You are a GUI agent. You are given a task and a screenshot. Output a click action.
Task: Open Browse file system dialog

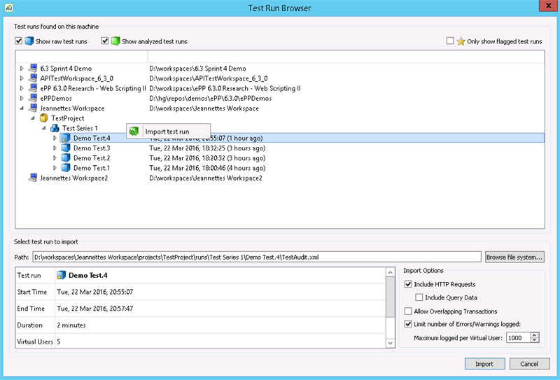514,257
